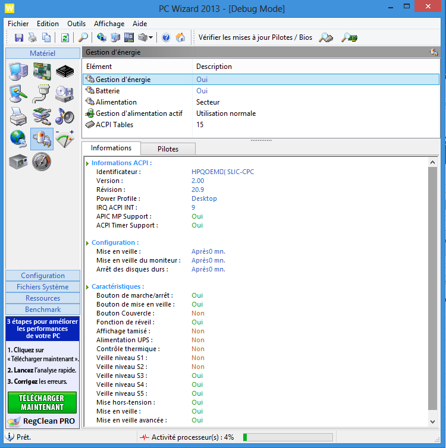Switch to the Pilotes tab
Screen dimensions: 446x448
[168, 149]
